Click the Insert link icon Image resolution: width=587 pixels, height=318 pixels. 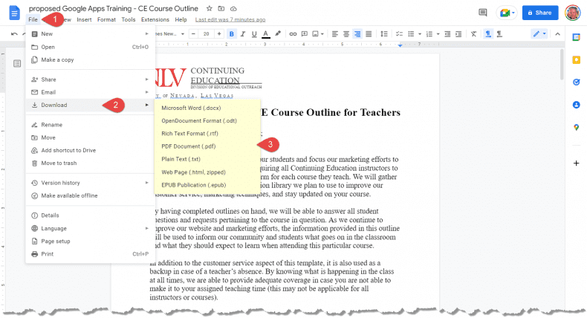click(293, 34)
